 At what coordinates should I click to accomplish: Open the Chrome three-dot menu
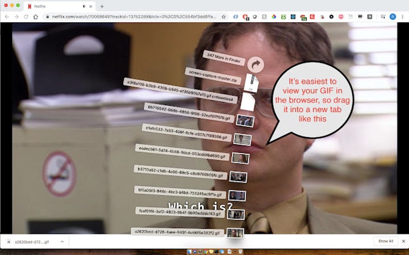point(403,16)
